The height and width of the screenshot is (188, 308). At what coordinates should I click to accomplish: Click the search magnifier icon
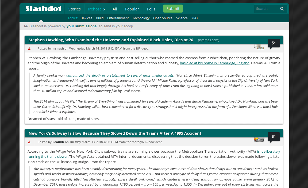[x=282, y=9]
